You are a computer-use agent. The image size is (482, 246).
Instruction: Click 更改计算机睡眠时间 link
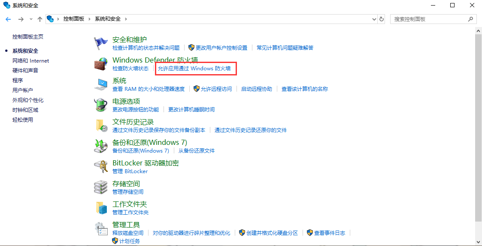click(x=191, y=110)
